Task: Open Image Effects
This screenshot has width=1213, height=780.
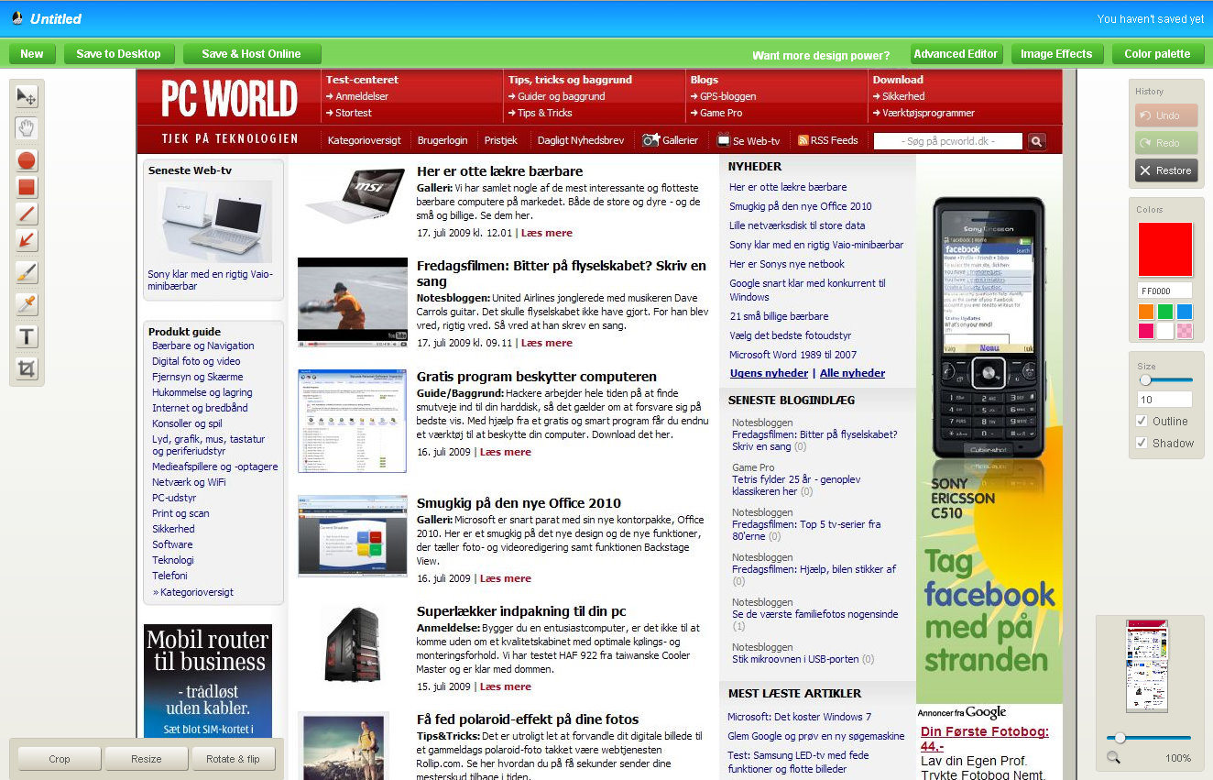Action: (x=1056, y=53)
